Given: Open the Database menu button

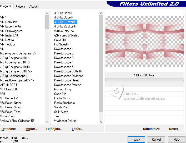Looking at the screenshot, I should (x=9, y=129).
